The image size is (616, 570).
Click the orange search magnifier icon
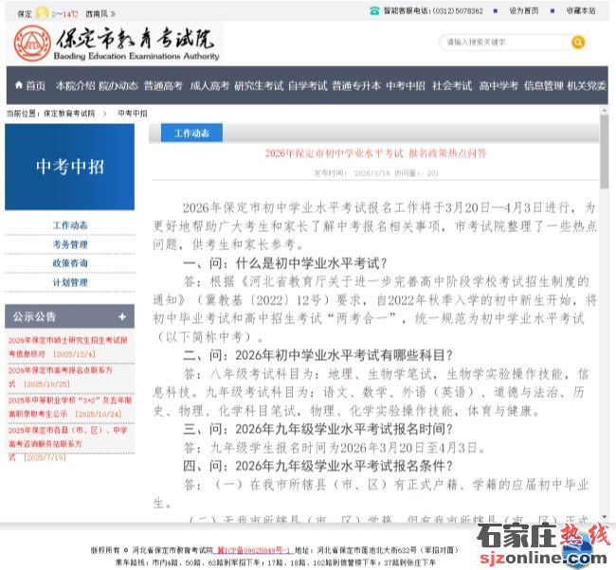click(x=578, y=43)
